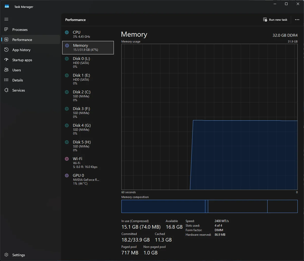This screenshot has width=304, height=261.
Task: Click the Details list icon
Action: coord(6,80)
